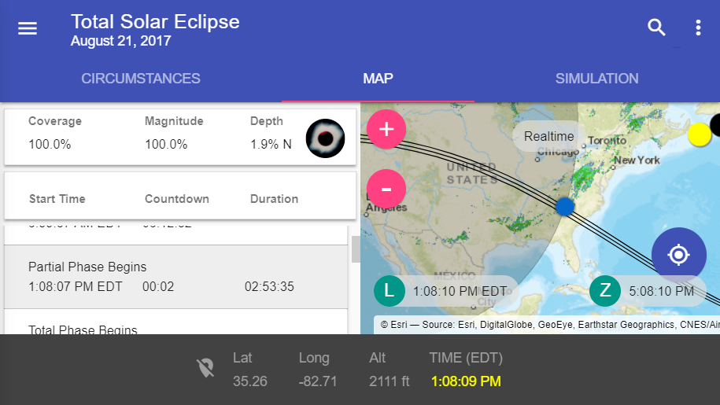Screen dimensions: 720x405
Task: Expand the Total Phase Begins row
Action: (x=175, y=322)
